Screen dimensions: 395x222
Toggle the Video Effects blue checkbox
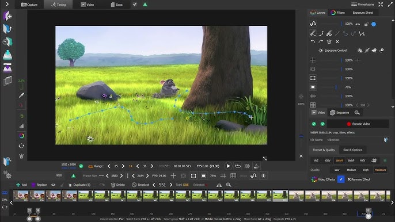click(x=341, y=179)
